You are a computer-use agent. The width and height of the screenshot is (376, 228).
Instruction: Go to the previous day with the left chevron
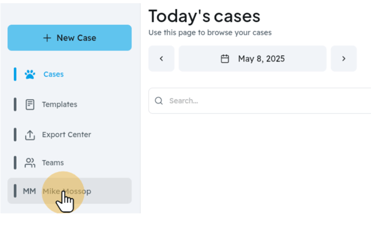(162, 59)
